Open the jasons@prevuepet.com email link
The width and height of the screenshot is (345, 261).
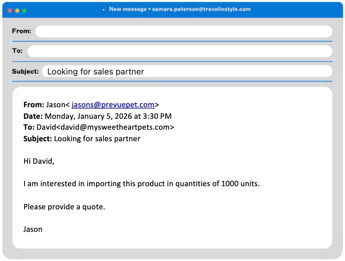(x=113, y=105)
